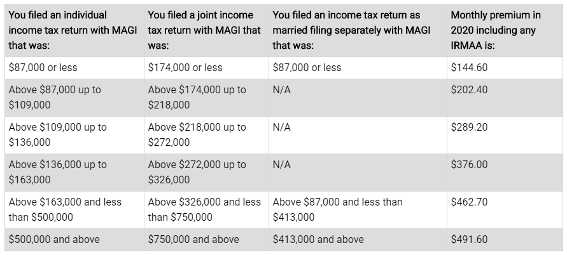Click the N/A cell beside $202.40
The height and width of the screenshot is (255, 567).
[x=358, y=98]
